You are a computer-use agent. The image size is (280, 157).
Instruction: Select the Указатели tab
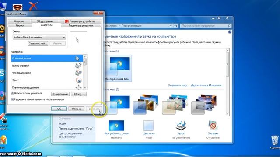[x=46, y=25]
